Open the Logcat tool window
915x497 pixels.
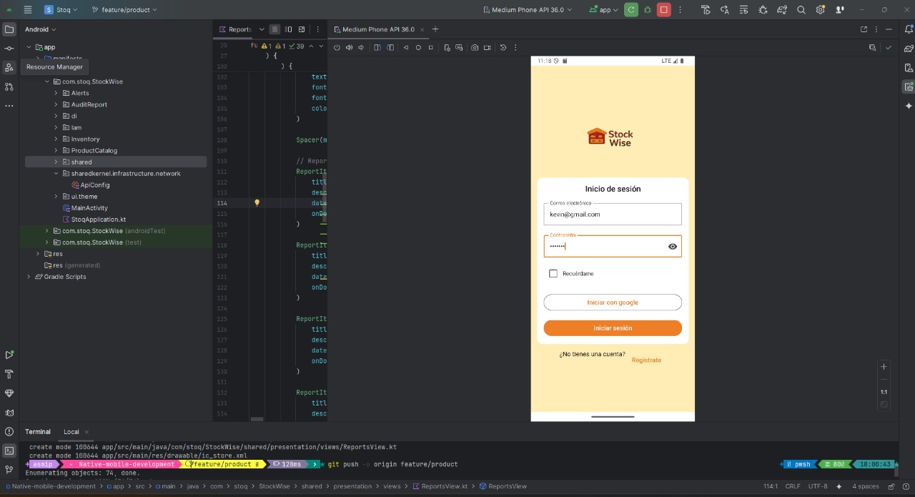tap(9, 413)
